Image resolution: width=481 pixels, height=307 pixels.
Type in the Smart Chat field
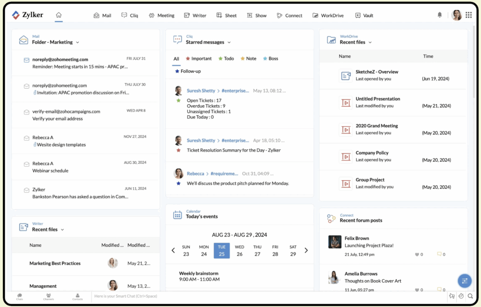(x=268, y=296)
